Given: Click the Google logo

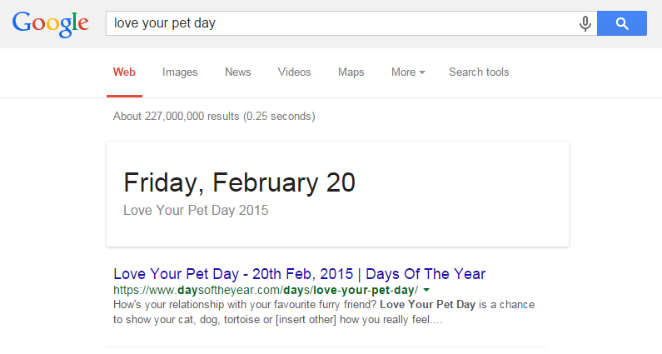Looking at the screenshot, I should [51, 23].
